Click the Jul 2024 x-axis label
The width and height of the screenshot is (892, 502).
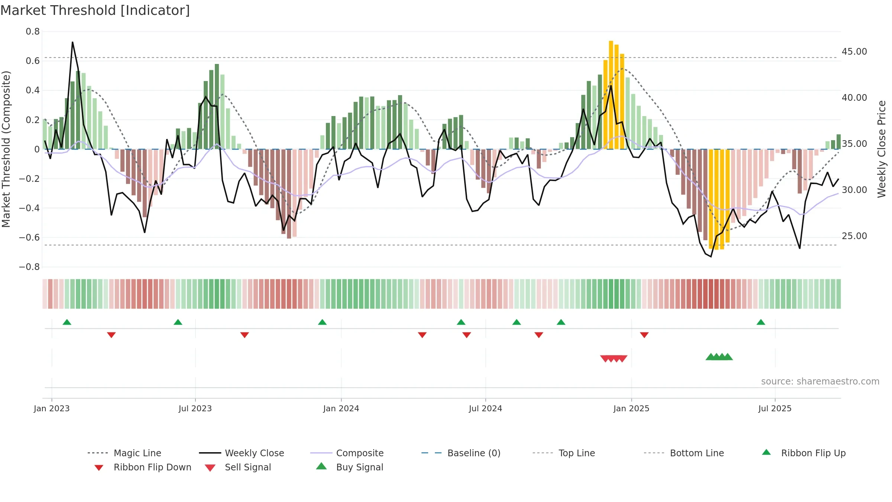point(485,408)
